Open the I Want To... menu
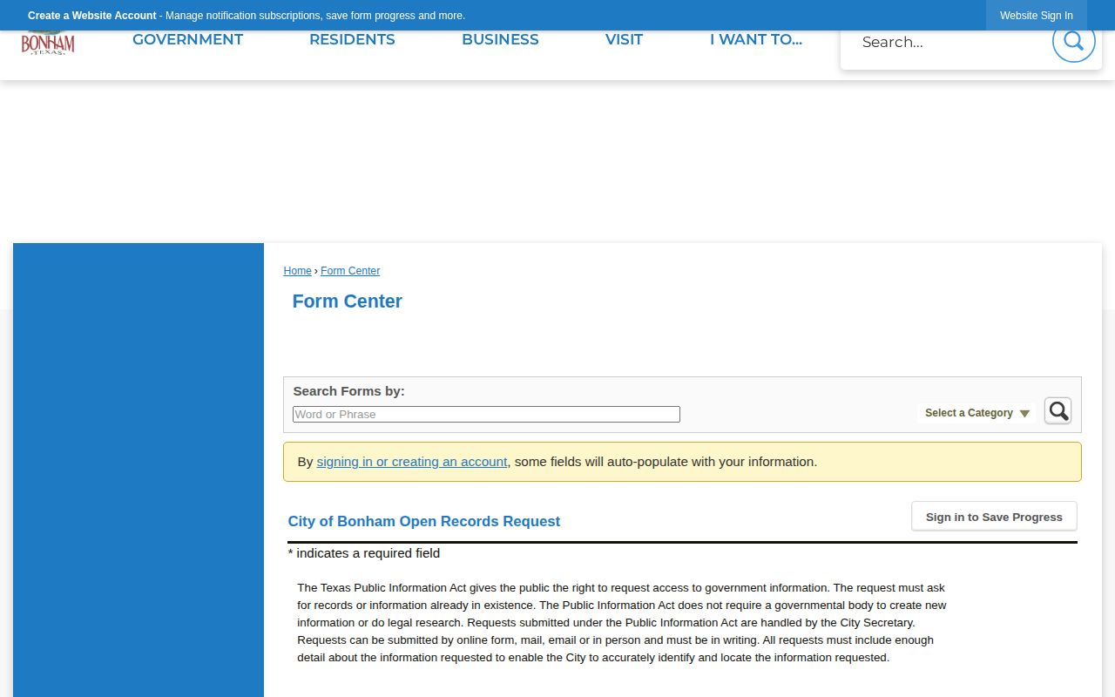Image resolution: width=1115 pixels, height=697 pixels. pyautogui.click(x=756, y=40)
